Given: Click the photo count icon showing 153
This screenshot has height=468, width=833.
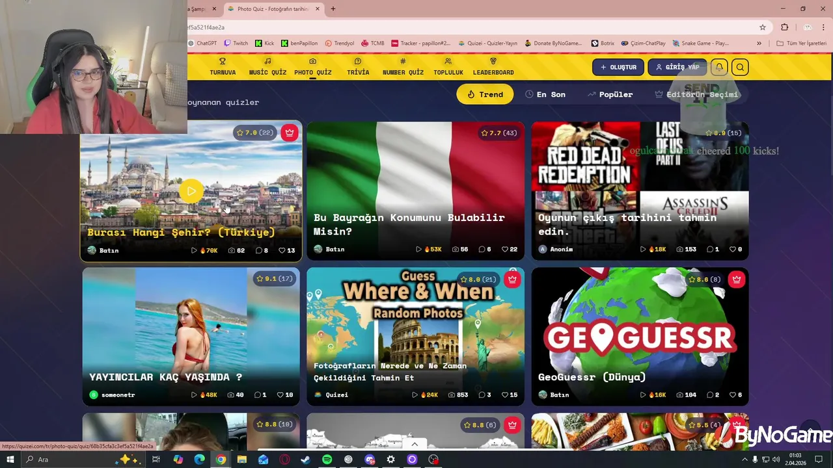Looking at the screenshot, I should coord(680,250).
